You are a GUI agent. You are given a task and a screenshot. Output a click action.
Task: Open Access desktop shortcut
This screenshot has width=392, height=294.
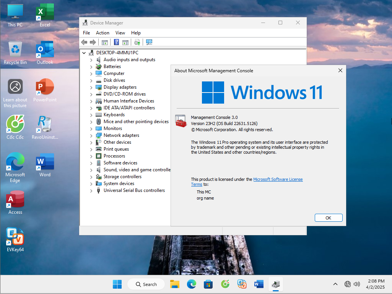(15, 203)
